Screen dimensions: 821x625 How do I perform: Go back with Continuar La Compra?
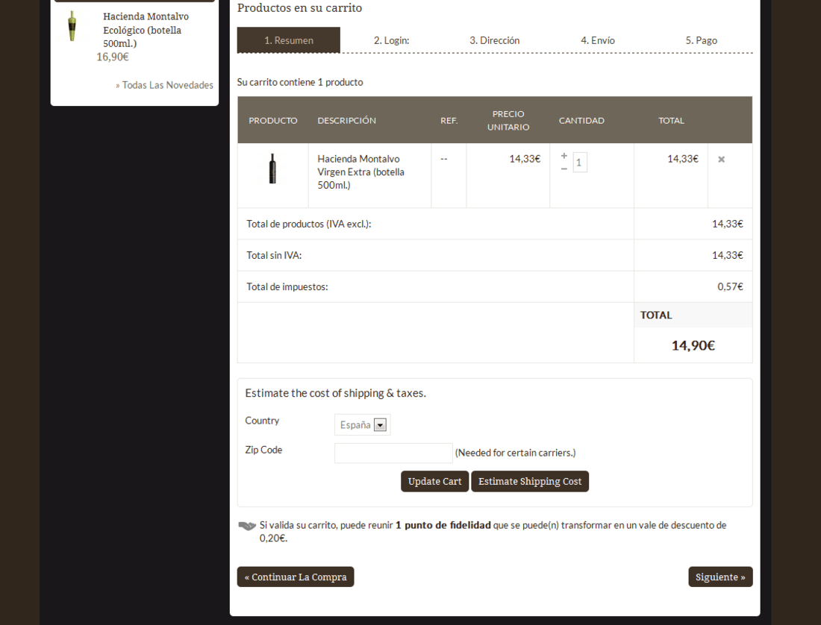tap(296, 577)
